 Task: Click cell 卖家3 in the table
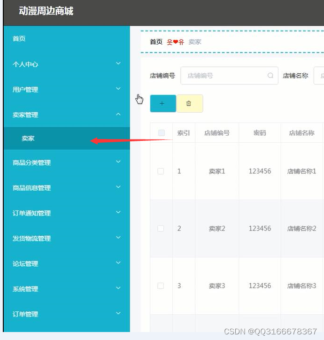(217, 286)
